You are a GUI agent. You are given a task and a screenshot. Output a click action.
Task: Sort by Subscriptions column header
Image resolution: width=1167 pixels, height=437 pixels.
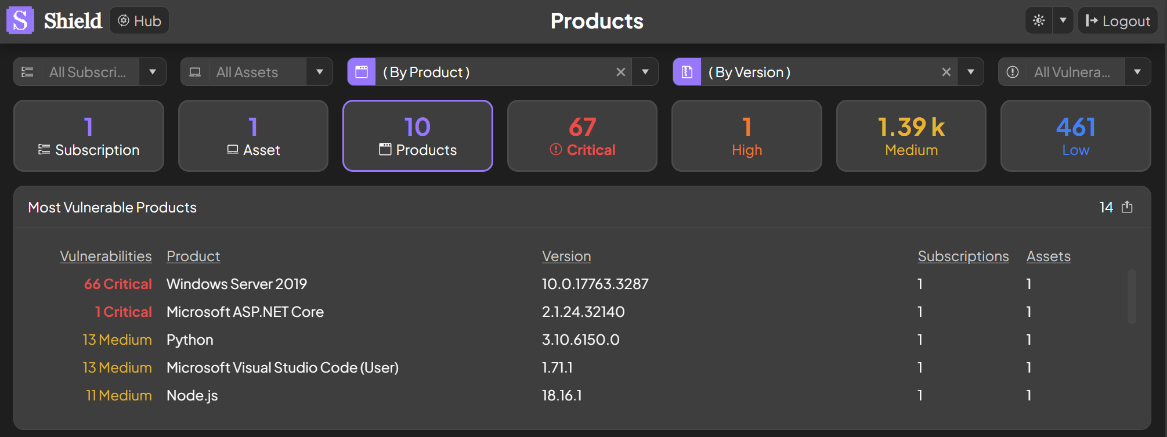[x=963, y=256]
